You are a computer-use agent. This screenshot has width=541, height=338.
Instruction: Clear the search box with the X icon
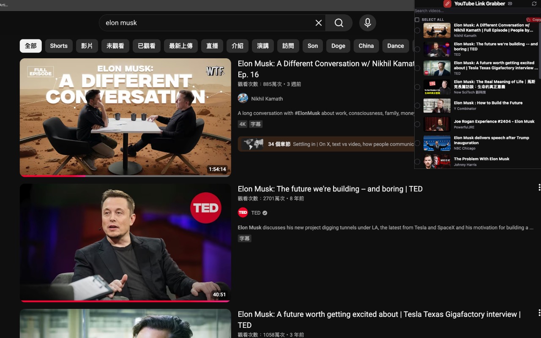click(x=318, y=23)
